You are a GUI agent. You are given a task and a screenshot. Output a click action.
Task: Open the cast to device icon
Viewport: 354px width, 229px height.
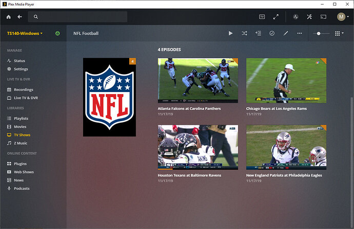point(323,17)
